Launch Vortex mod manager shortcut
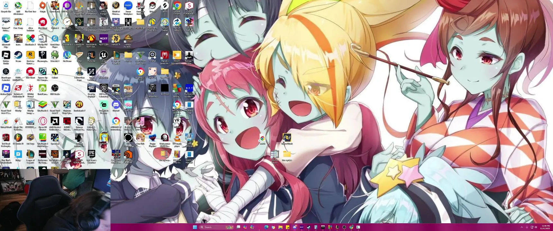This screenshot has width=553, height=231. (x=79, y=56)
